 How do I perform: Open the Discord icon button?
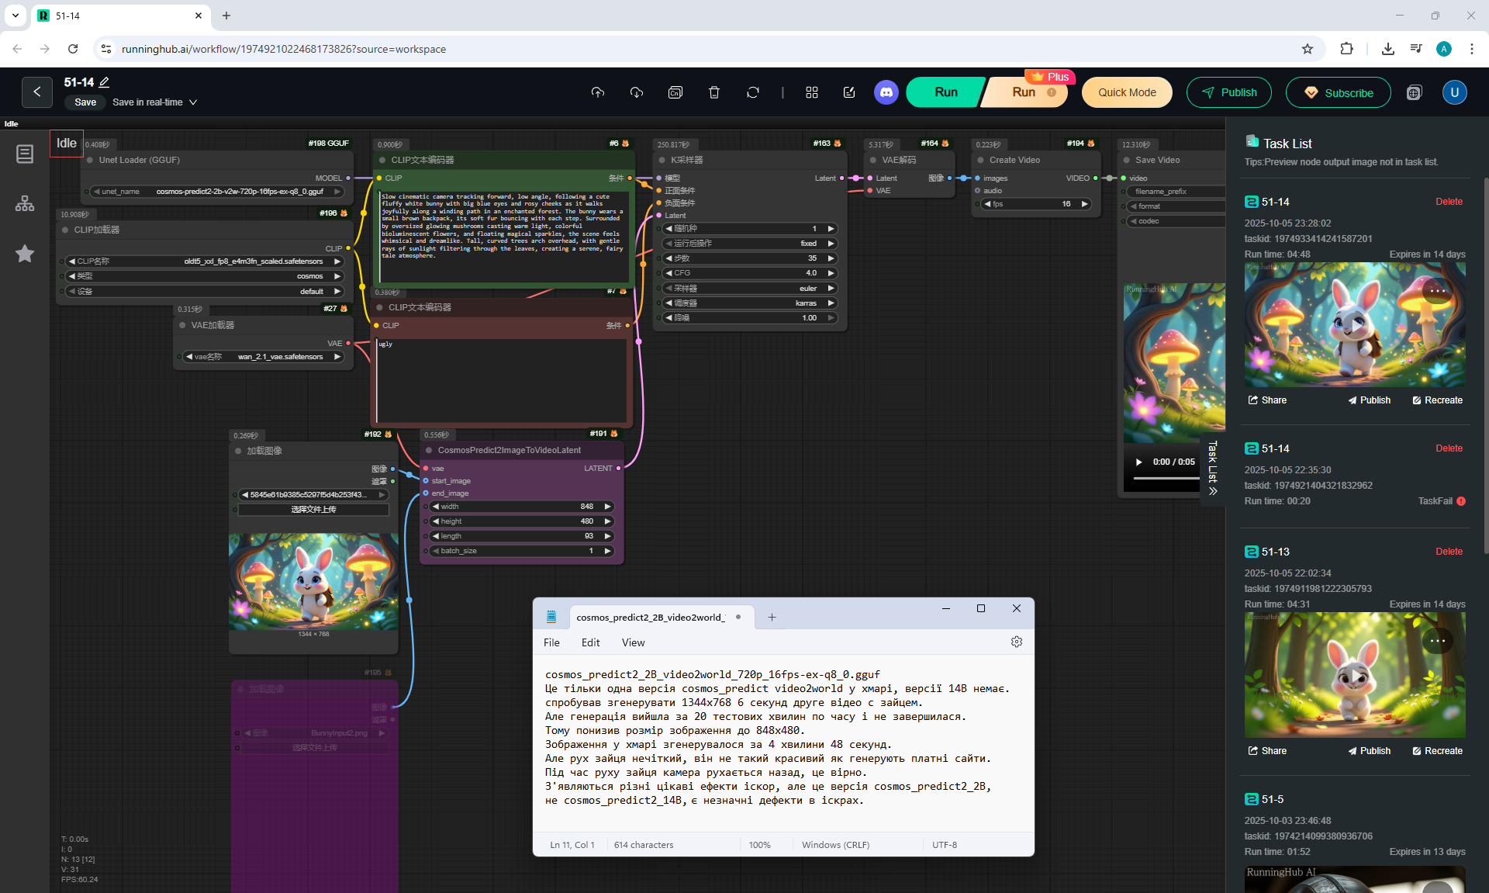coord(886,92)
